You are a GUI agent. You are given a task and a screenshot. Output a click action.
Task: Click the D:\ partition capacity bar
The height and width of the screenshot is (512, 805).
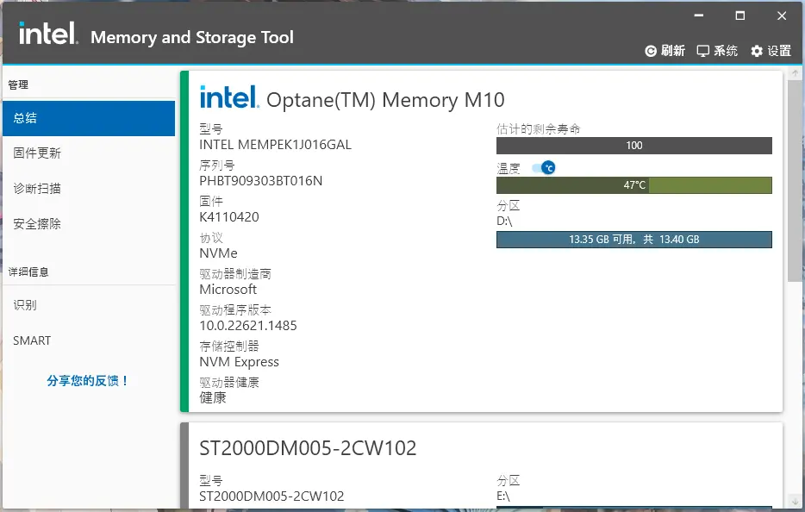633,240
